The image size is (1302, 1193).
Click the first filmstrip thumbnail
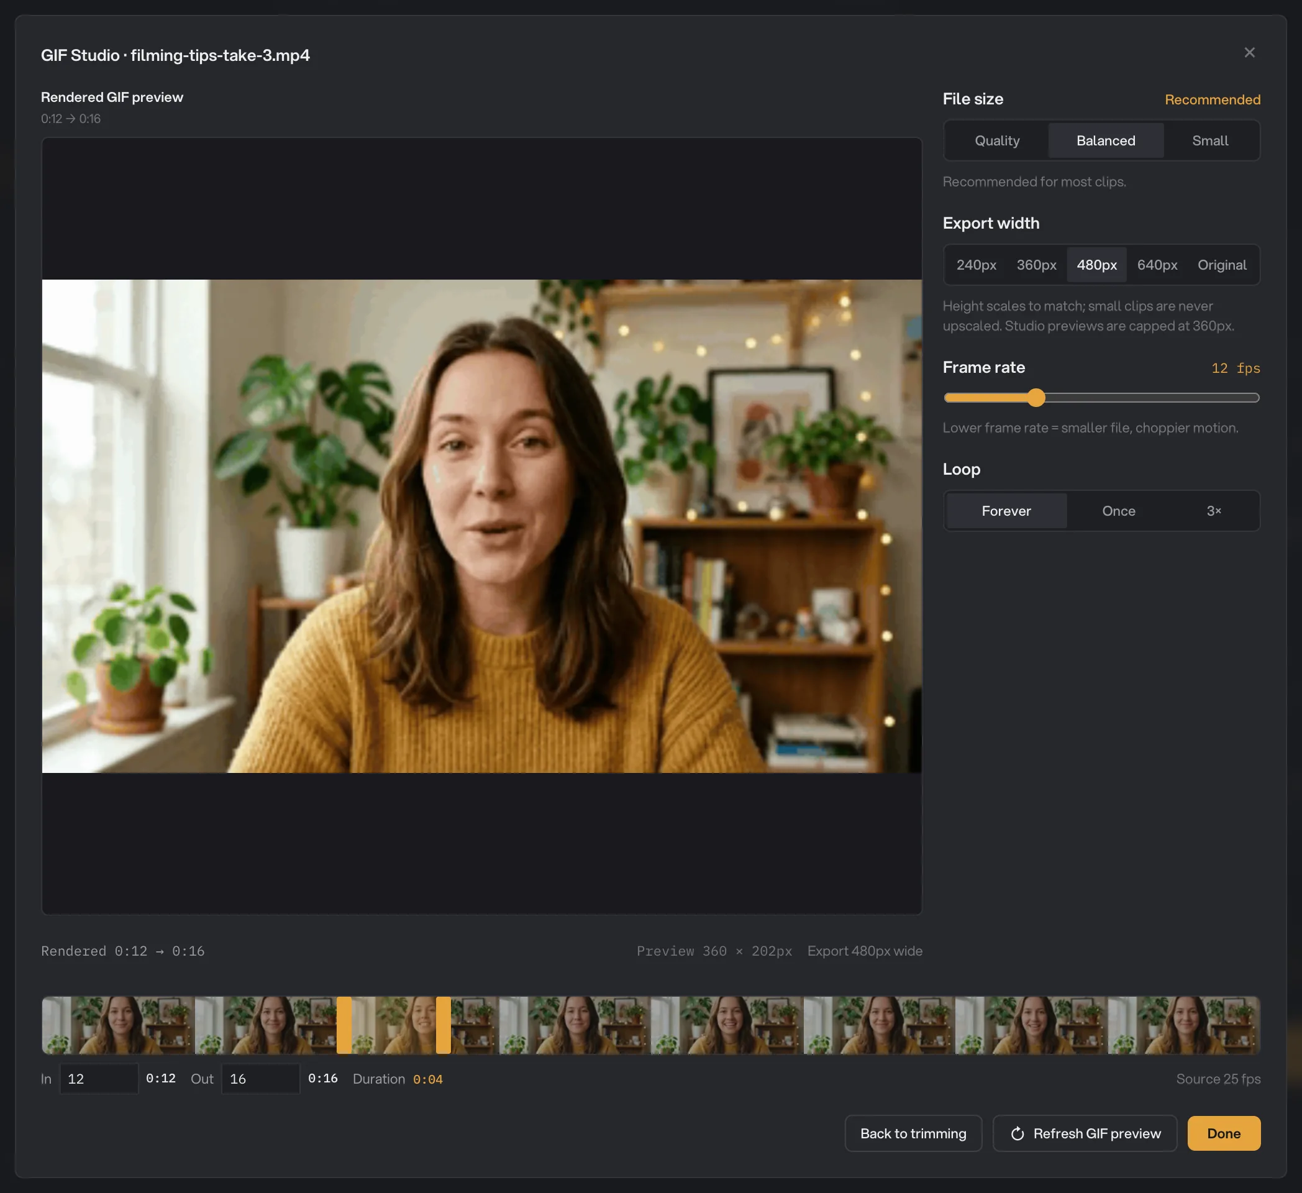[x=118, y=1025]
